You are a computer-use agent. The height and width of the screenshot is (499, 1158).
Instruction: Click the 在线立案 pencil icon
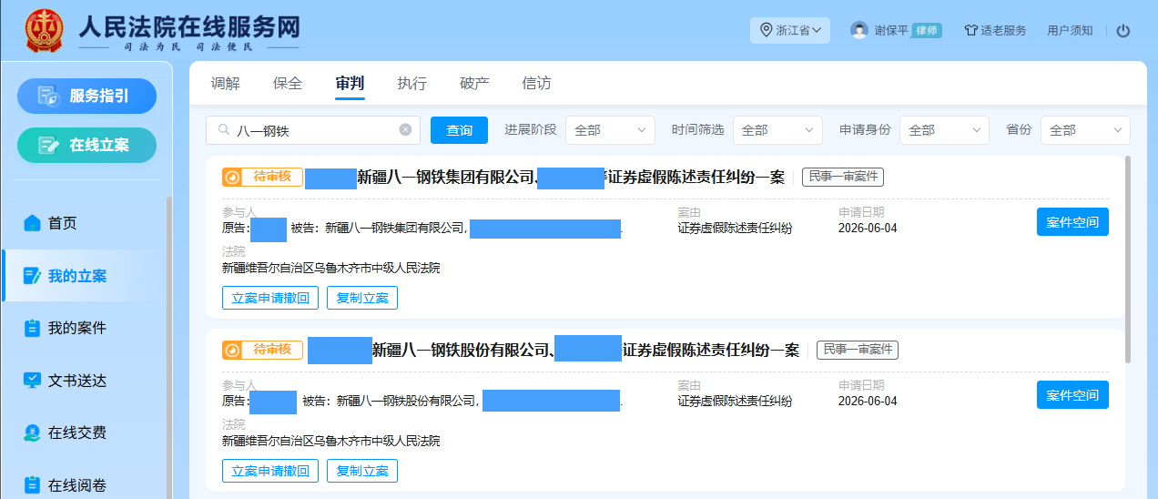[49, 145]
